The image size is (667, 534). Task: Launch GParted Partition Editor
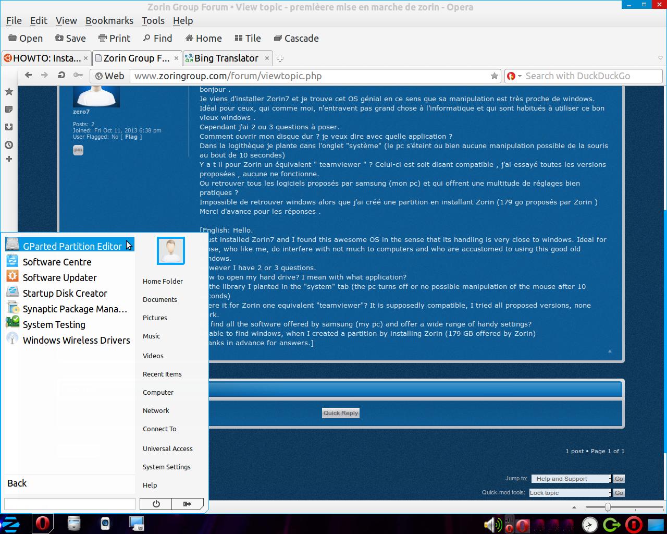72,246
